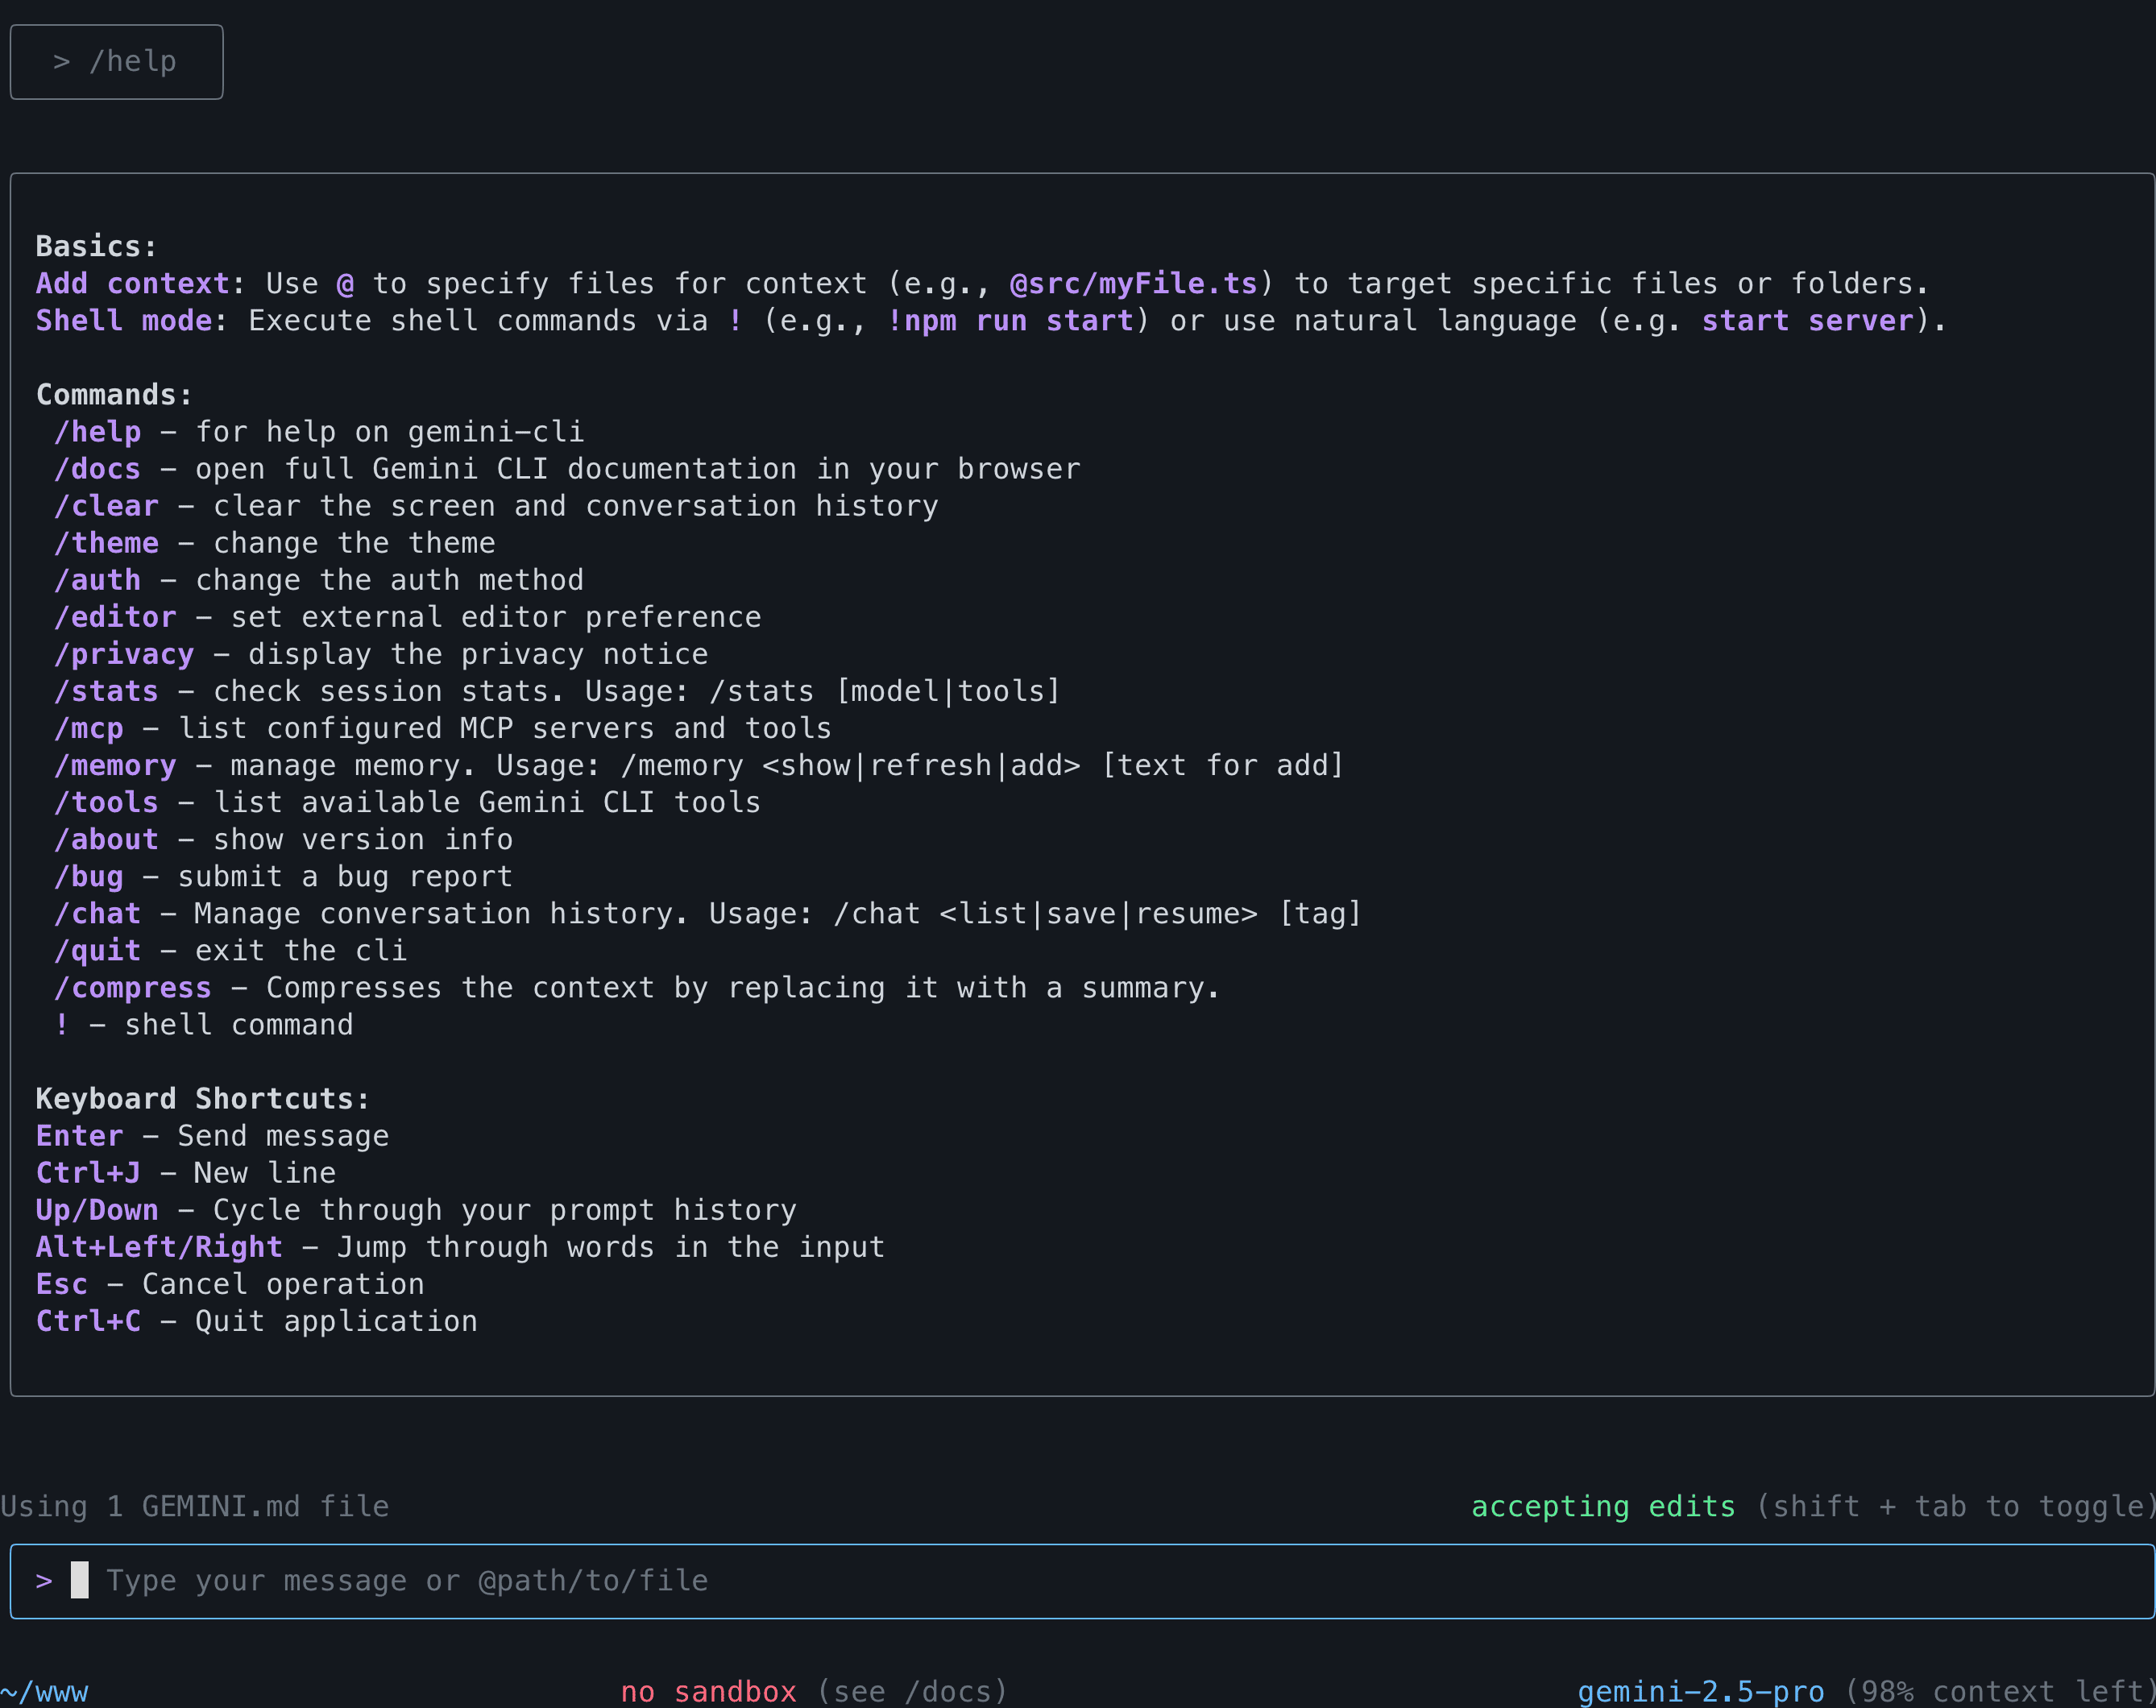Click '/stats [model|tools]' usage text
The height and width of the screenshot is (1708, 2156).
coord(884,691)
